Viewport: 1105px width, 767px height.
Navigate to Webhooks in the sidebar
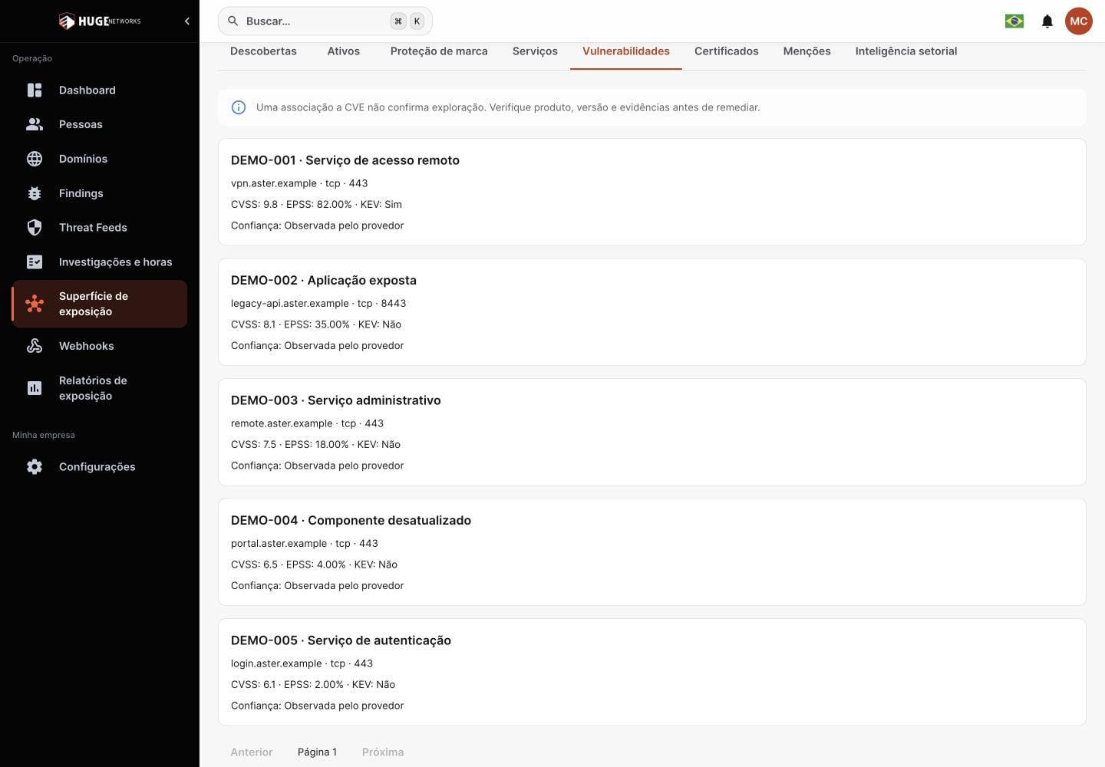pos(100,346)
